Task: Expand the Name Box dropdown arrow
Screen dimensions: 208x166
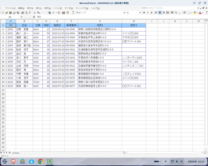Action: coord(21,17)
